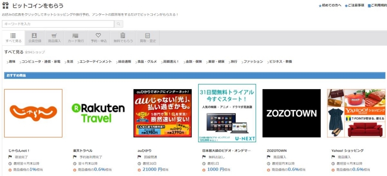Click the star icon before 初めての方へ
The image size is (387, 176).
pos(320,6)
